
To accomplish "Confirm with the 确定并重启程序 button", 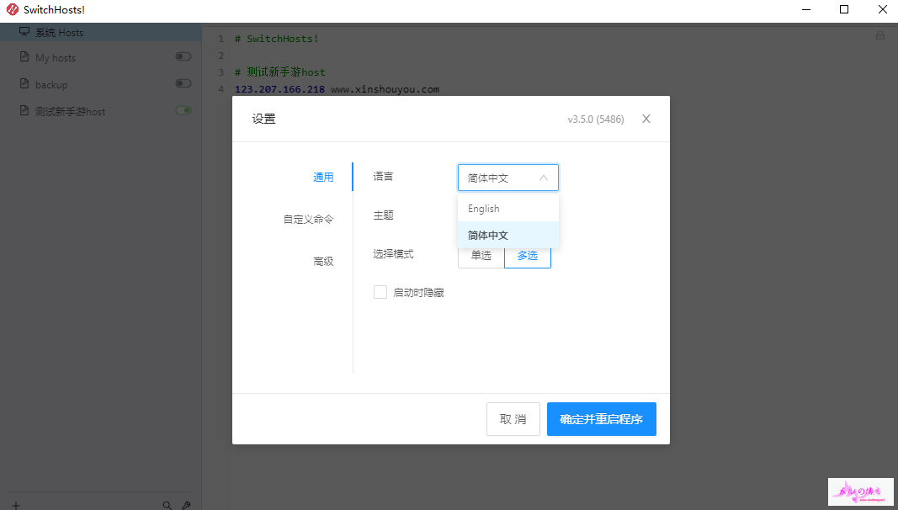I will point(602,419).
